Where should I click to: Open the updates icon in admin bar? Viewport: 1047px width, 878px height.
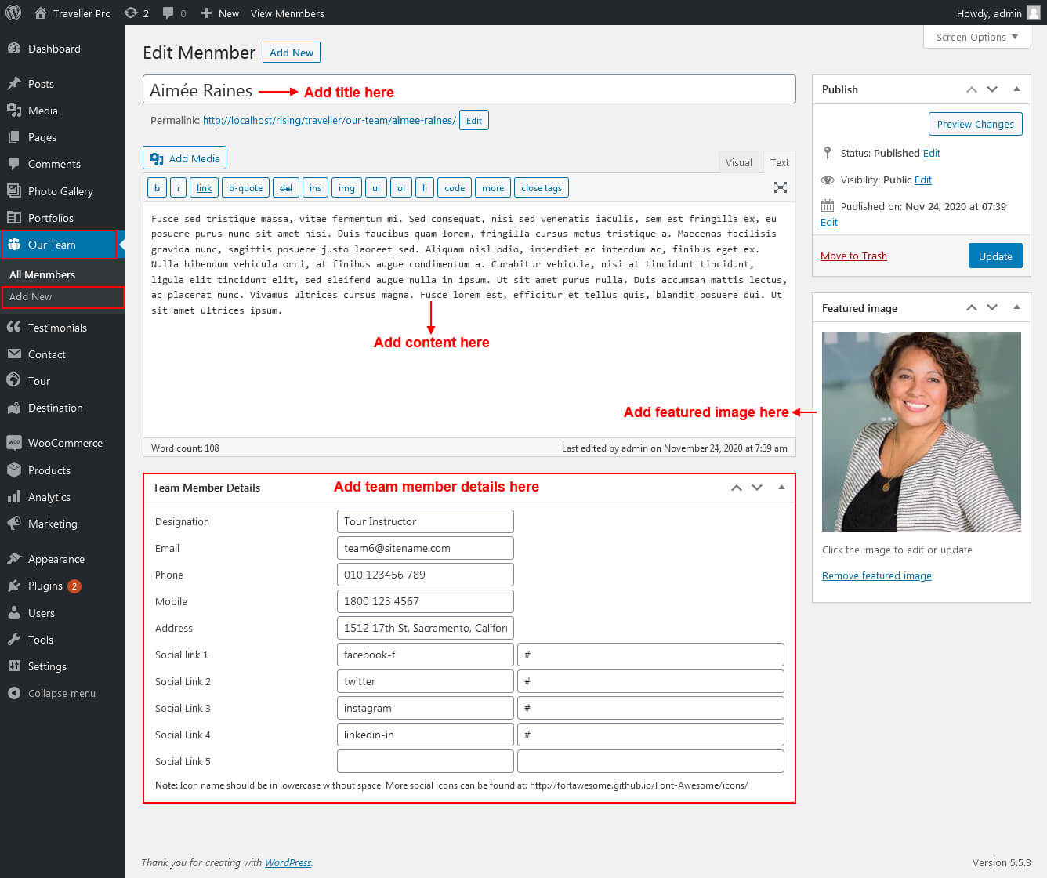[x=132, y=13]
